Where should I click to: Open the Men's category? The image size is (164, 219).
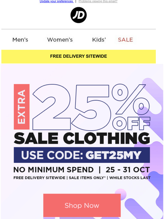point(20,40)
